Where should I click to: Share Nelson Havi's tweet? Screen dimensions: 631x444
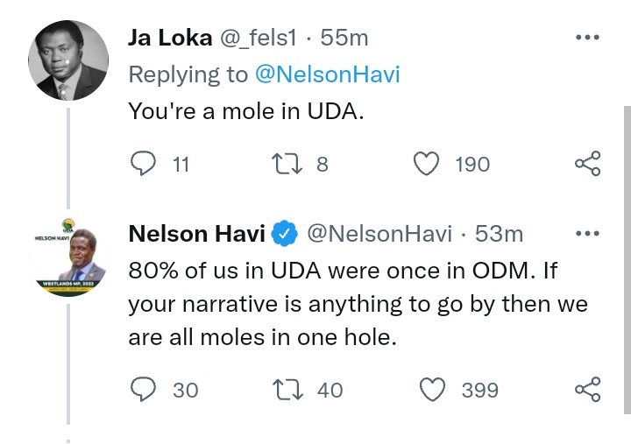pyautogui.click(x=587, y=390)
